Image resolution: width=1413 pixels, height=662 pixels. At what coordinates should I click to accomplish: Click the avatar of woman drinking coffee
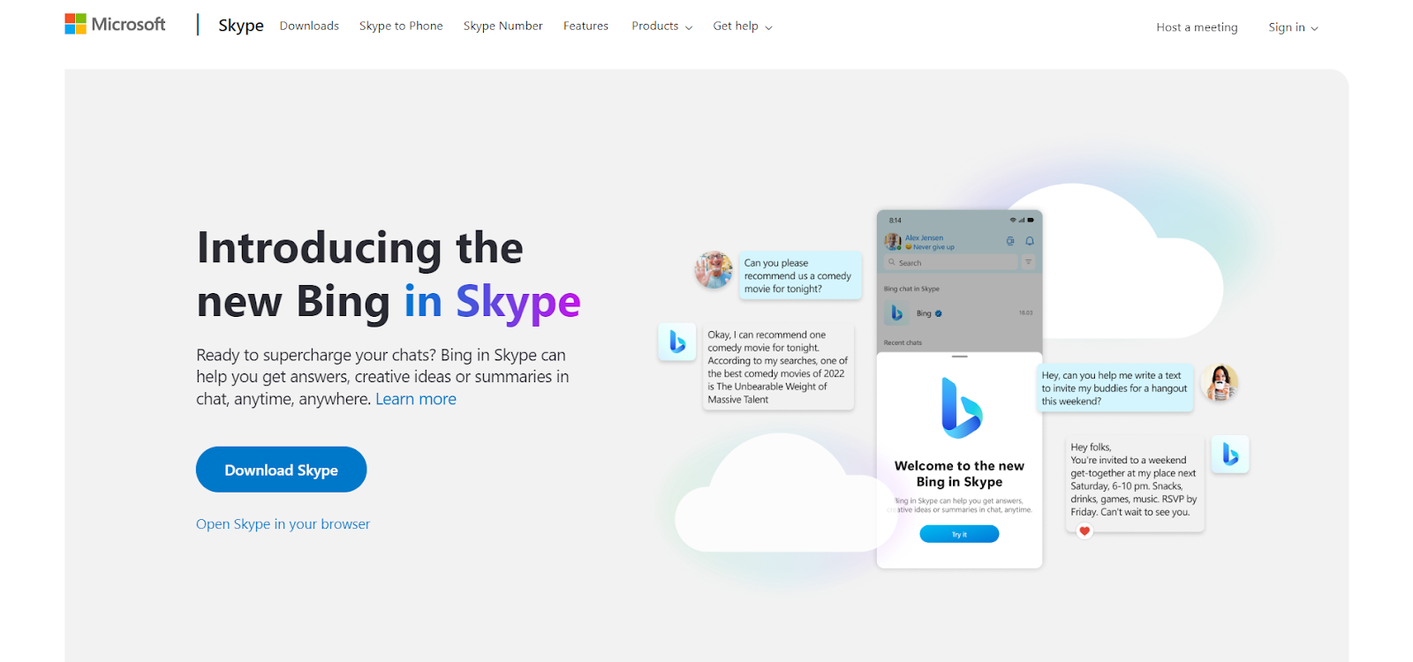(1220, 382)
